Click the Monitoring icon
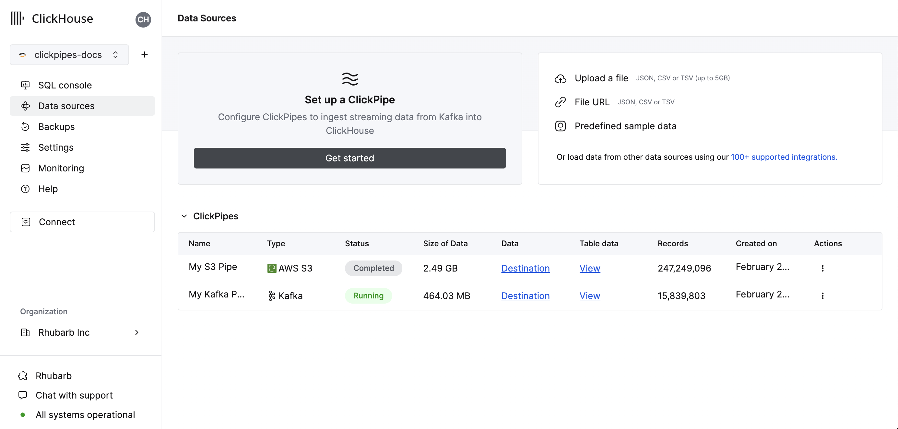Viewport: 898px width, 429px height. point(26,168)
